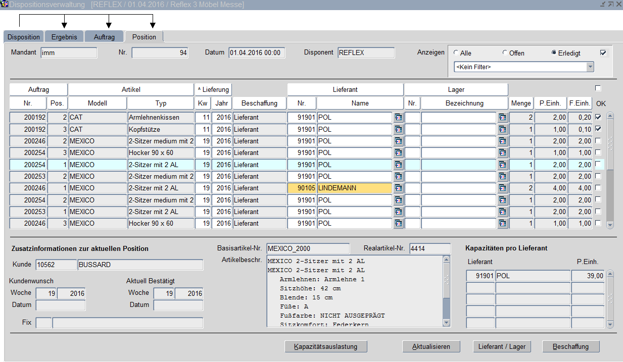Viewport: 623px width, 362px height.
Task: Expand the Kein Filter dropdown
Action: [590, 67]
